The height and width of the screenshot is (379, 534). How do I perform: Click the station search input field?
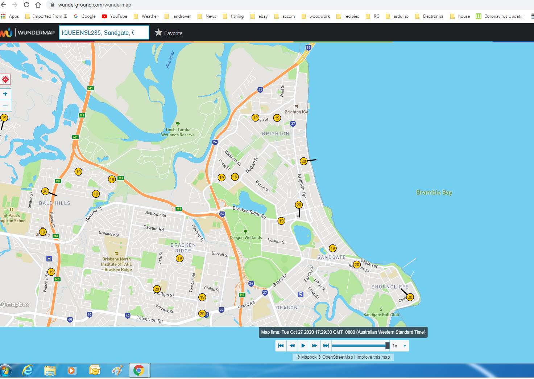point(104,33)
